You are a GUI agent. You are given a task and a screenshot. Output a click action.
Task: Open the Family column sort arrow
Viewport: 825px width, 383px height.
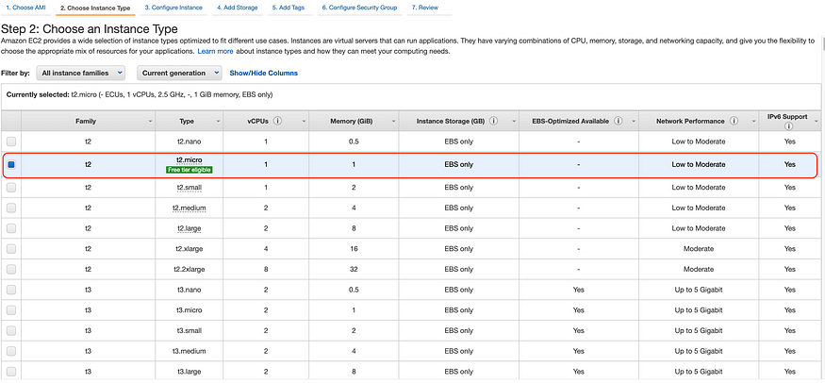tap(150, 122)
